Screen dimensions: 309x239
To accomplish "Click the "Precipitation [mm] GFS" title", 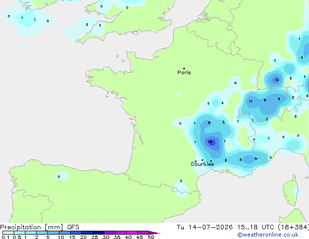I will point(39,227).
